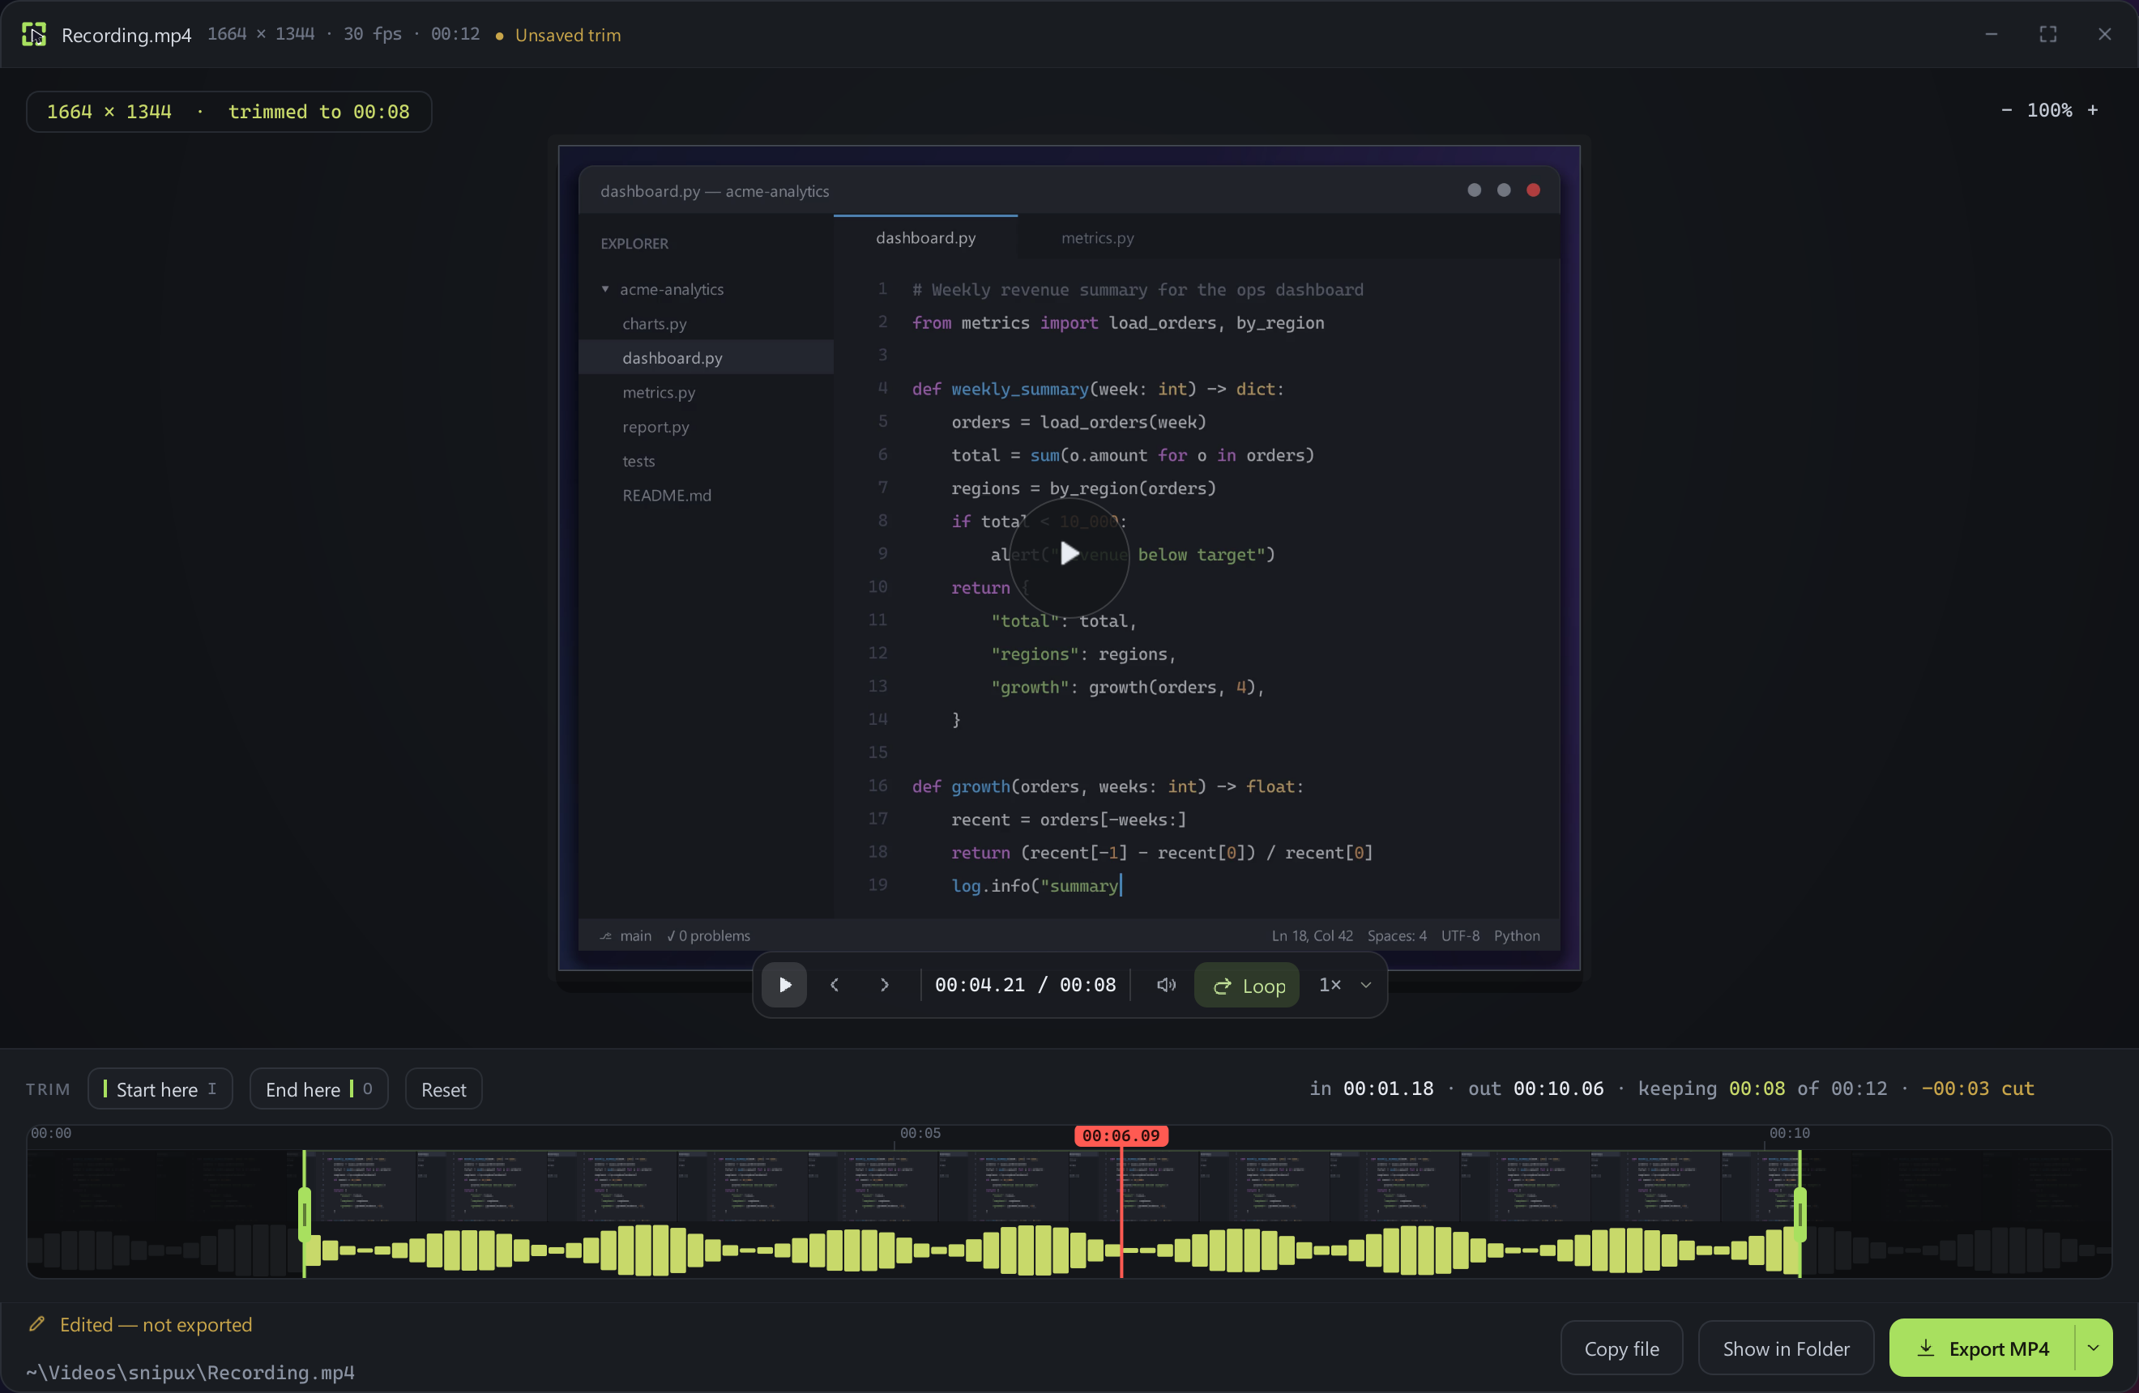Toggle the Loop playback button
The width and height of the screenshot is (2139, 1393).
(1247, 986)
